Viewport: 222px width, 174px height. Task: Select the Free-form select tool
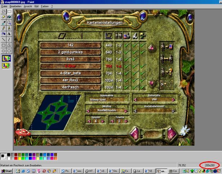(x=4, y=12)
